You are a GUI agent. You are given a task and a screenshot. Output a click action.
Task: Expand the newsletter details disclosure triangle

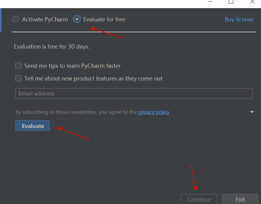tap(252, 112)
